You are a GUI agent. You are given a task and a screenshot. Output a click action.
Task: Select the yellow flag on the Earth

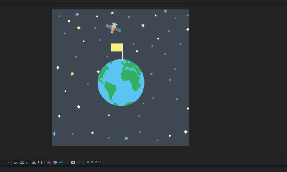coord(116,48)
